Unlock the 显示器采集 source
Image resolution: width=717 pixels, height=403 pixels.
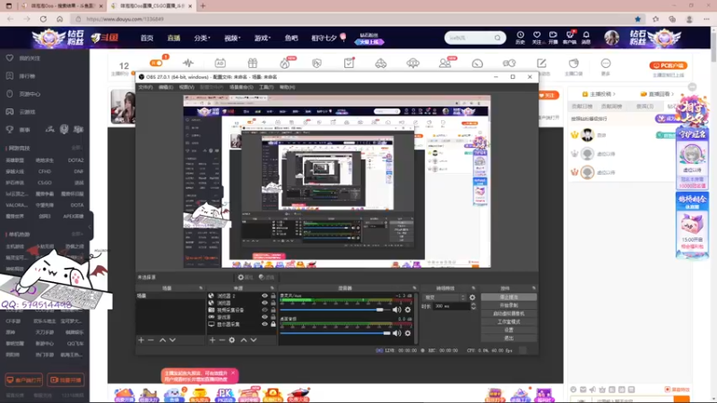273,324
